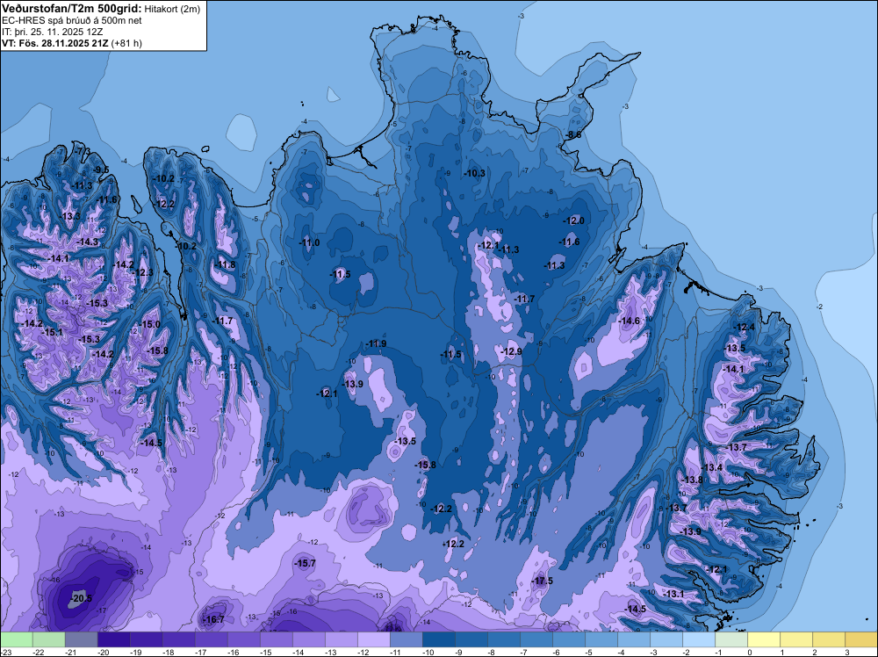Click the -15.1 temperature value
The image size is (878, 657).
pyautogui.click(x=53, y=332)
